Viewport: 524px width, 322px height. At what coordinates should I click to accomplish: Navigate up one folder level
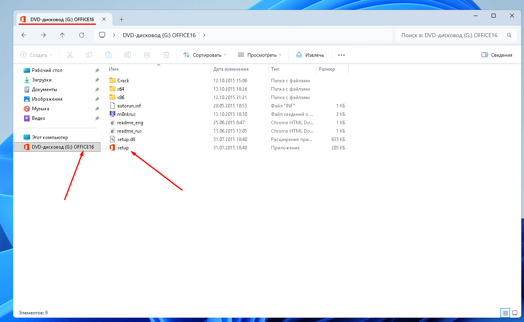(x=62, y=35)
